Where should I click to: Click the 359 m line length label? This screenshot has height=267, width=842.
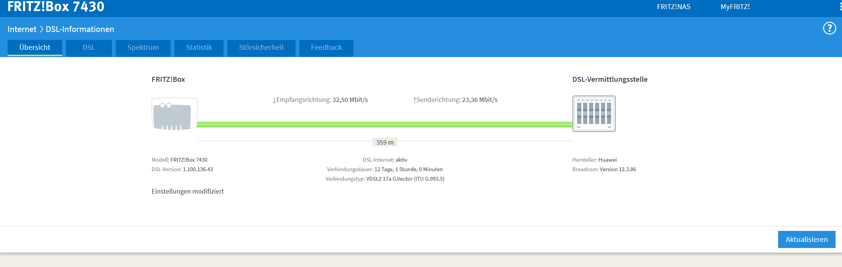385,142
